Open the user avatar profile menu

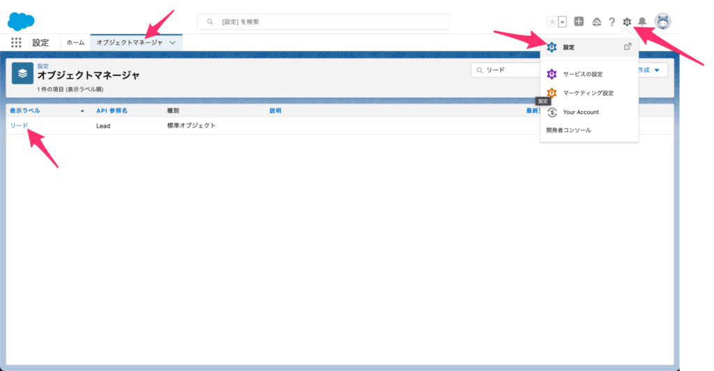point(662,22)
